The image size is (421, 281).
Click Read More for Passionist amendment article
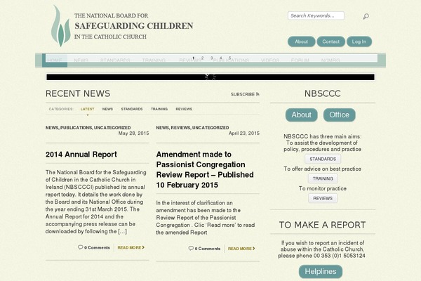point(241,249)
